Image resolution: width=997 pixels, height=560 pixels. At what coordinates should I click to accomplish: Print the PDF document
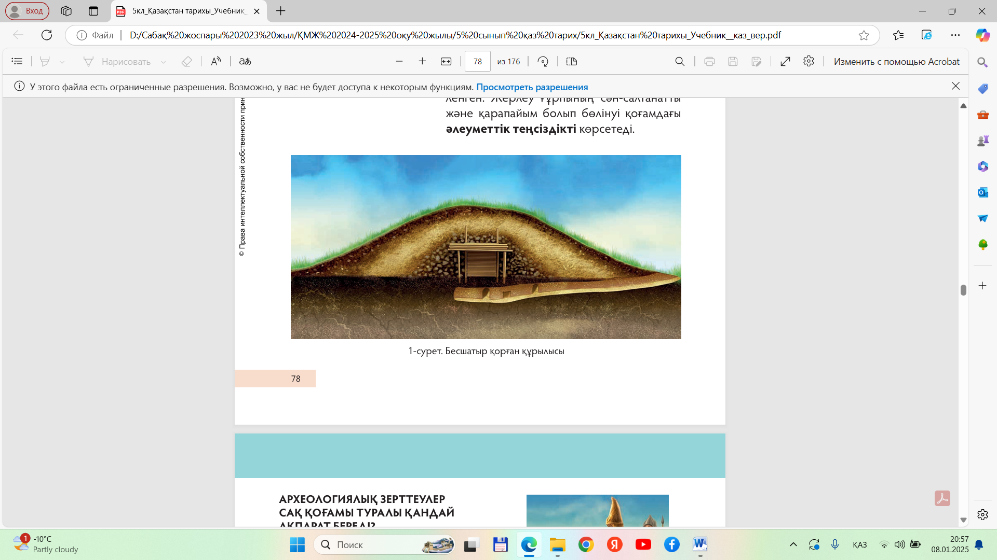[x=709, y=61]
